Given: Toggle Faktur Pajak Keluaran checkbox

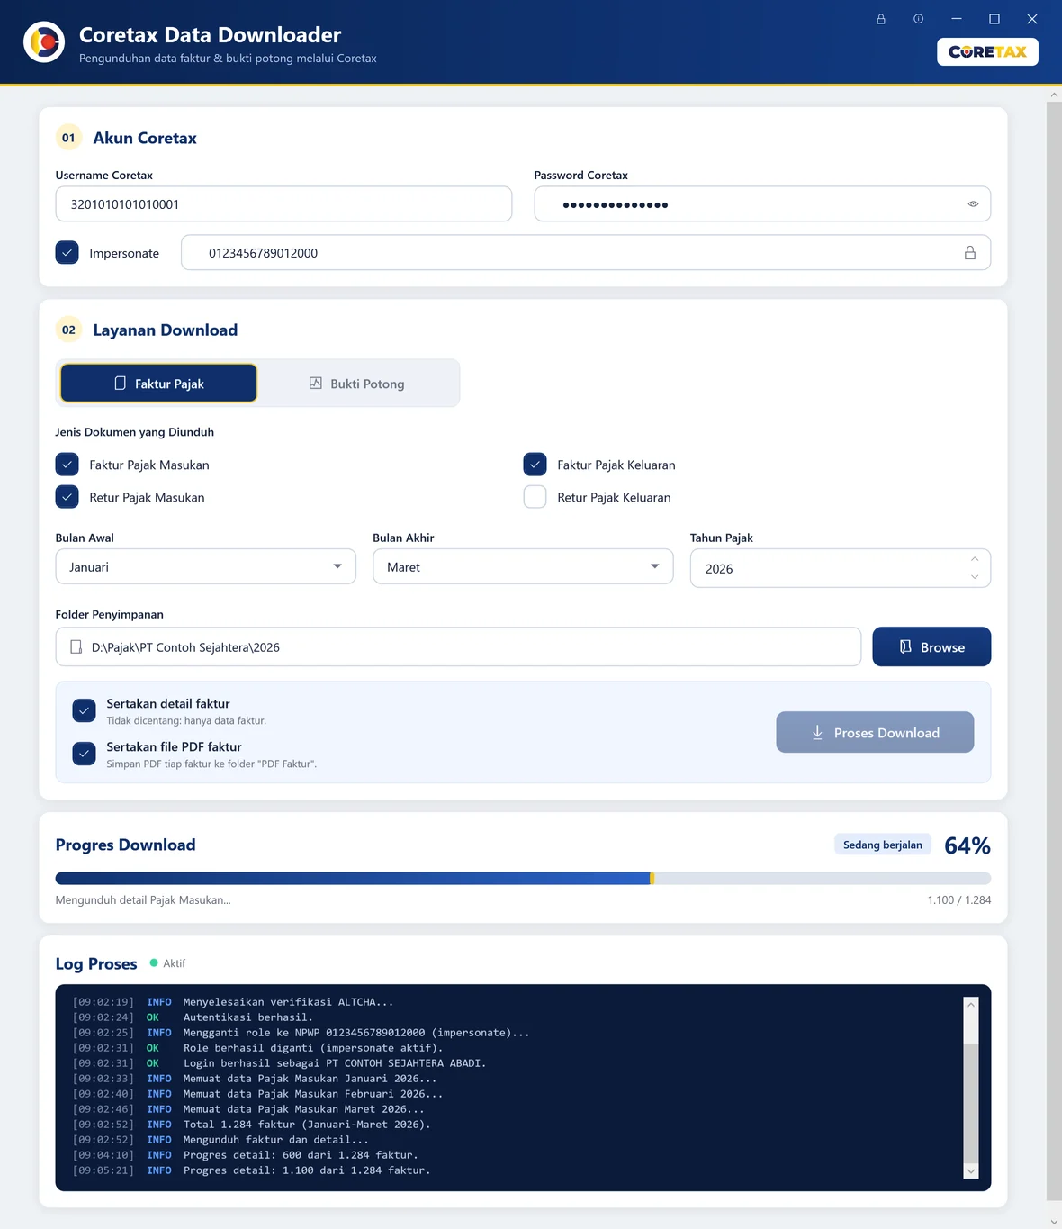Looking at the screenshot, I should click(x=535, y=465).
